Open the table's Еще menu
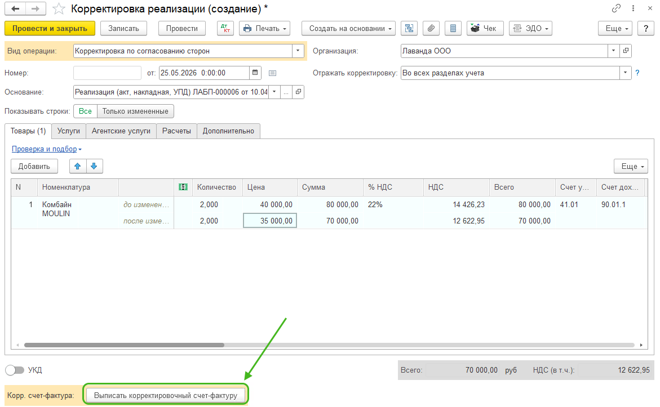Screen dimensions: 660x407 (631, 166)
